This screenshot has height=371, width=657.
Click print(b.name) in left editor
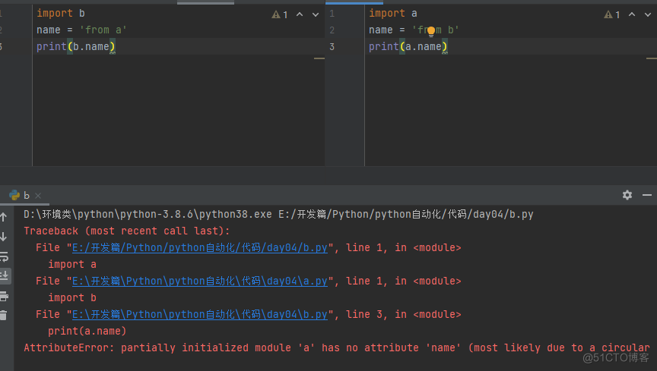click(x=76, y=46)
